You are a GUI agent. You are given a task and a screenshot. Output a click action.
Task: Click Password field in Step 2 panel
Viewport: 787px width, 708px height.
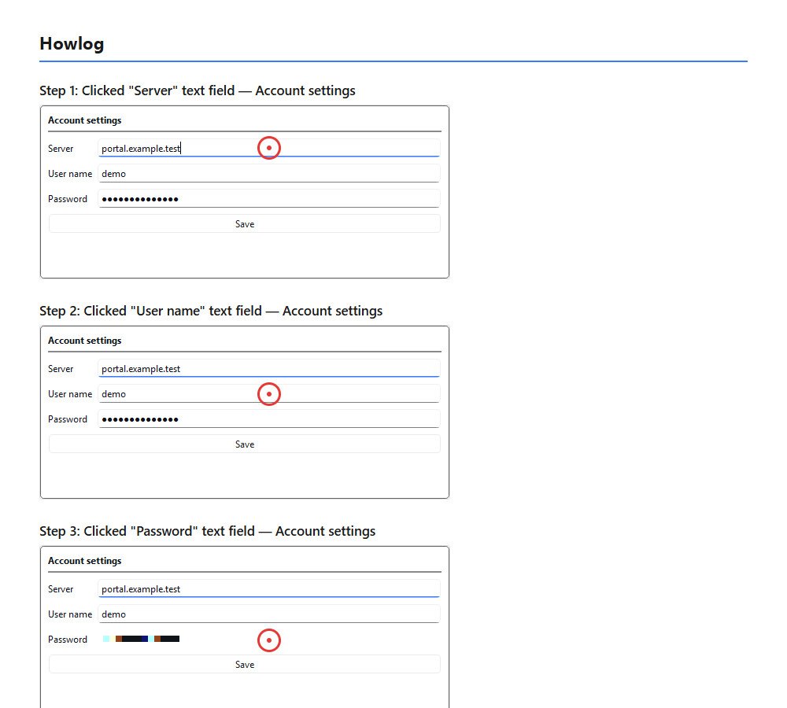click(x=269, y=419)
